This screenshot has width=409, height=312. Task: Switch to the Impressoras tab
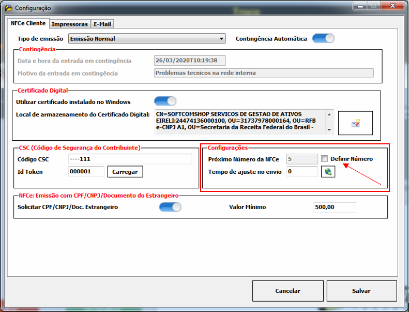click(x=69, y=24)
